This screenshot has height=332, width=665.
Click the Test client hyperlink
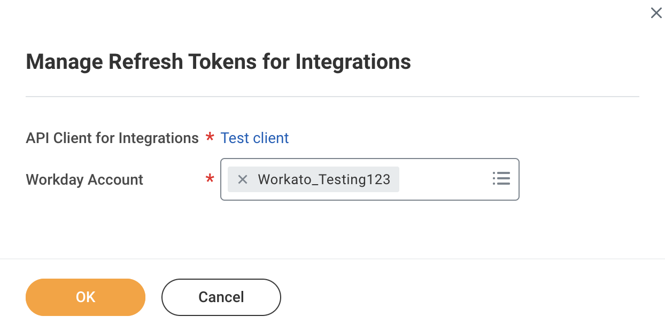click(254, 138)
